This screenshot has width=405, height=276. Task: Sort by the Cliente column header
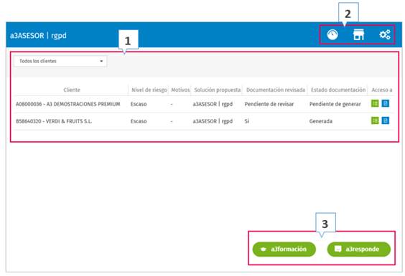point(72,90)
